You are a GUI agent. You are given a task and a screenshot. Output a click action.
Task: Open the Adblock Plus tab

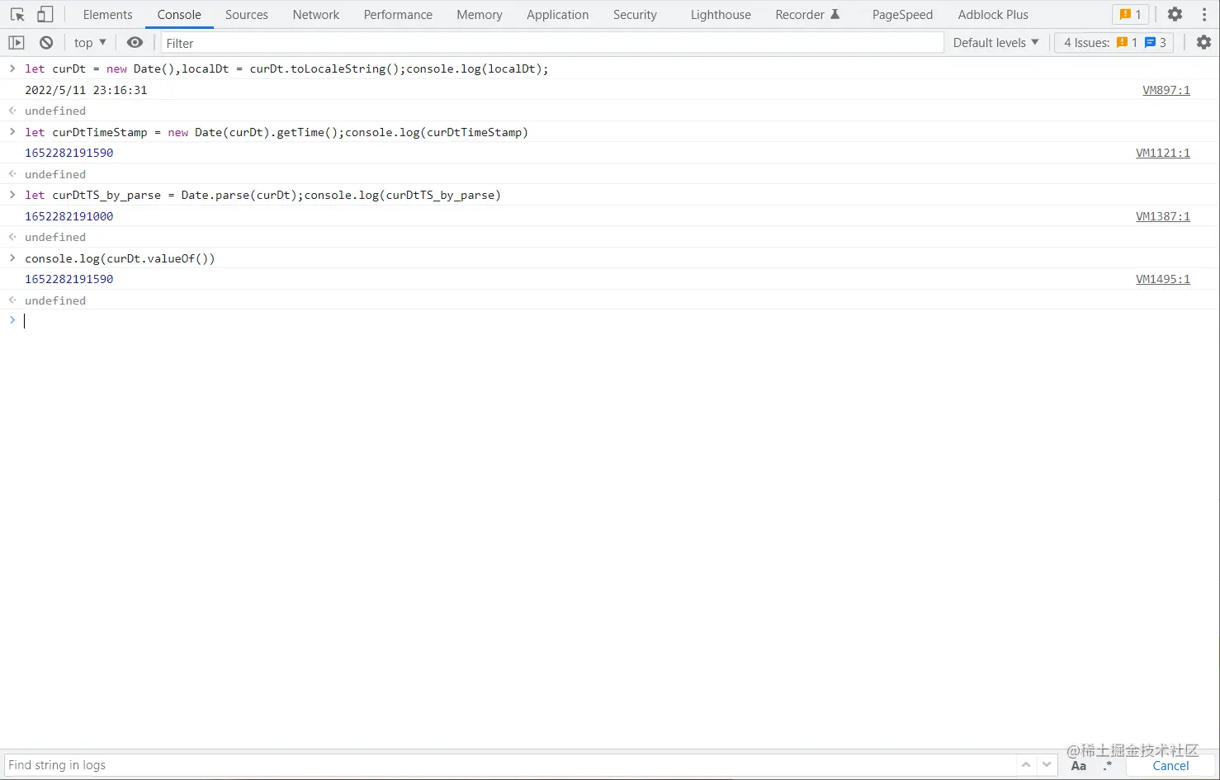point(993,15)
